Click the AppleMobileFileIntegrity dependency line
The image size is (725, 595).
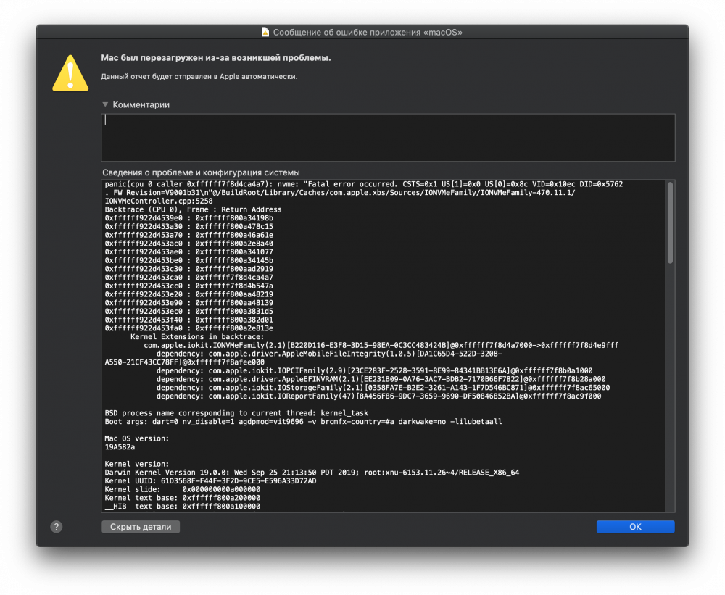329,354
